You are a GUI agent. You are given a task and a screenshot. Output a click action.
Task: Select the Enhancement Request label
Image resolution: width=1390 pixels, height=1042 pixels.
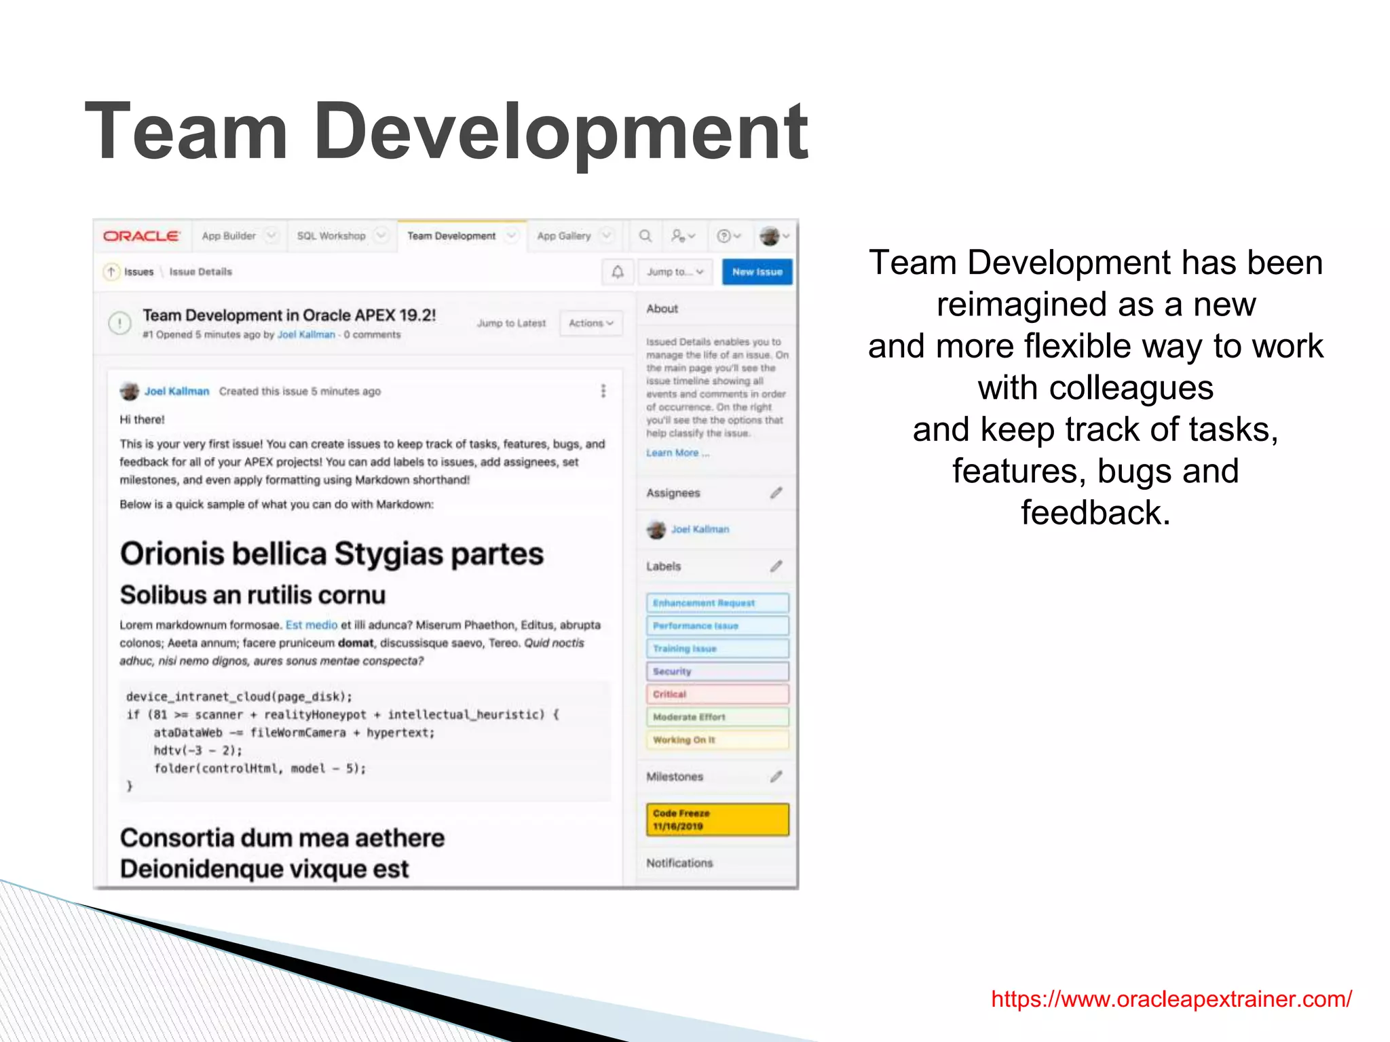(x=717, y=603)
